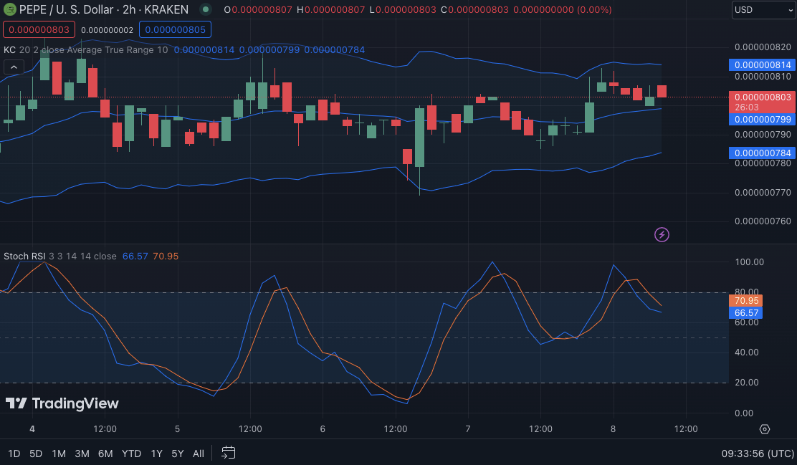Open chart settings hexagon icon
Screen dimensions: 797x465
coord(764,429)
